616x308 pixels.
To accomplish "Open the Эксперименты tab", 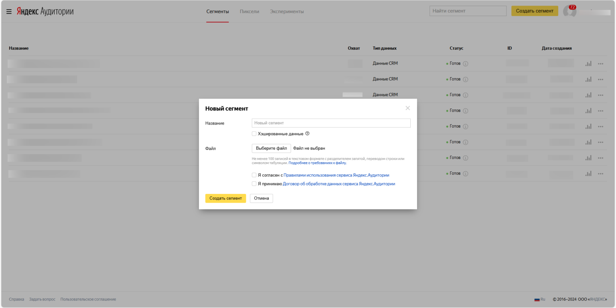I will click(x=287, y=12).
